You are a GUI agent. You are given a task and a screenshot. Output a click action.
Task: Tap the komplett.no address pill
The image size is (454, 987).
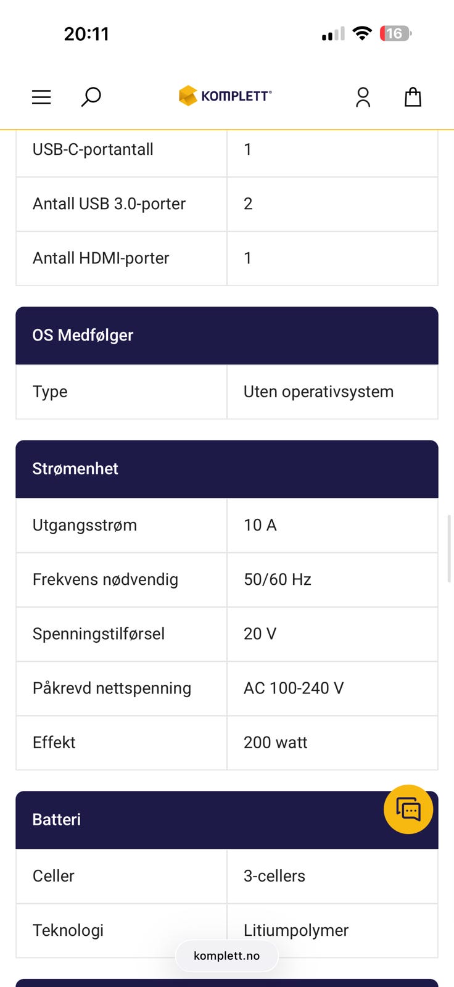226,956
